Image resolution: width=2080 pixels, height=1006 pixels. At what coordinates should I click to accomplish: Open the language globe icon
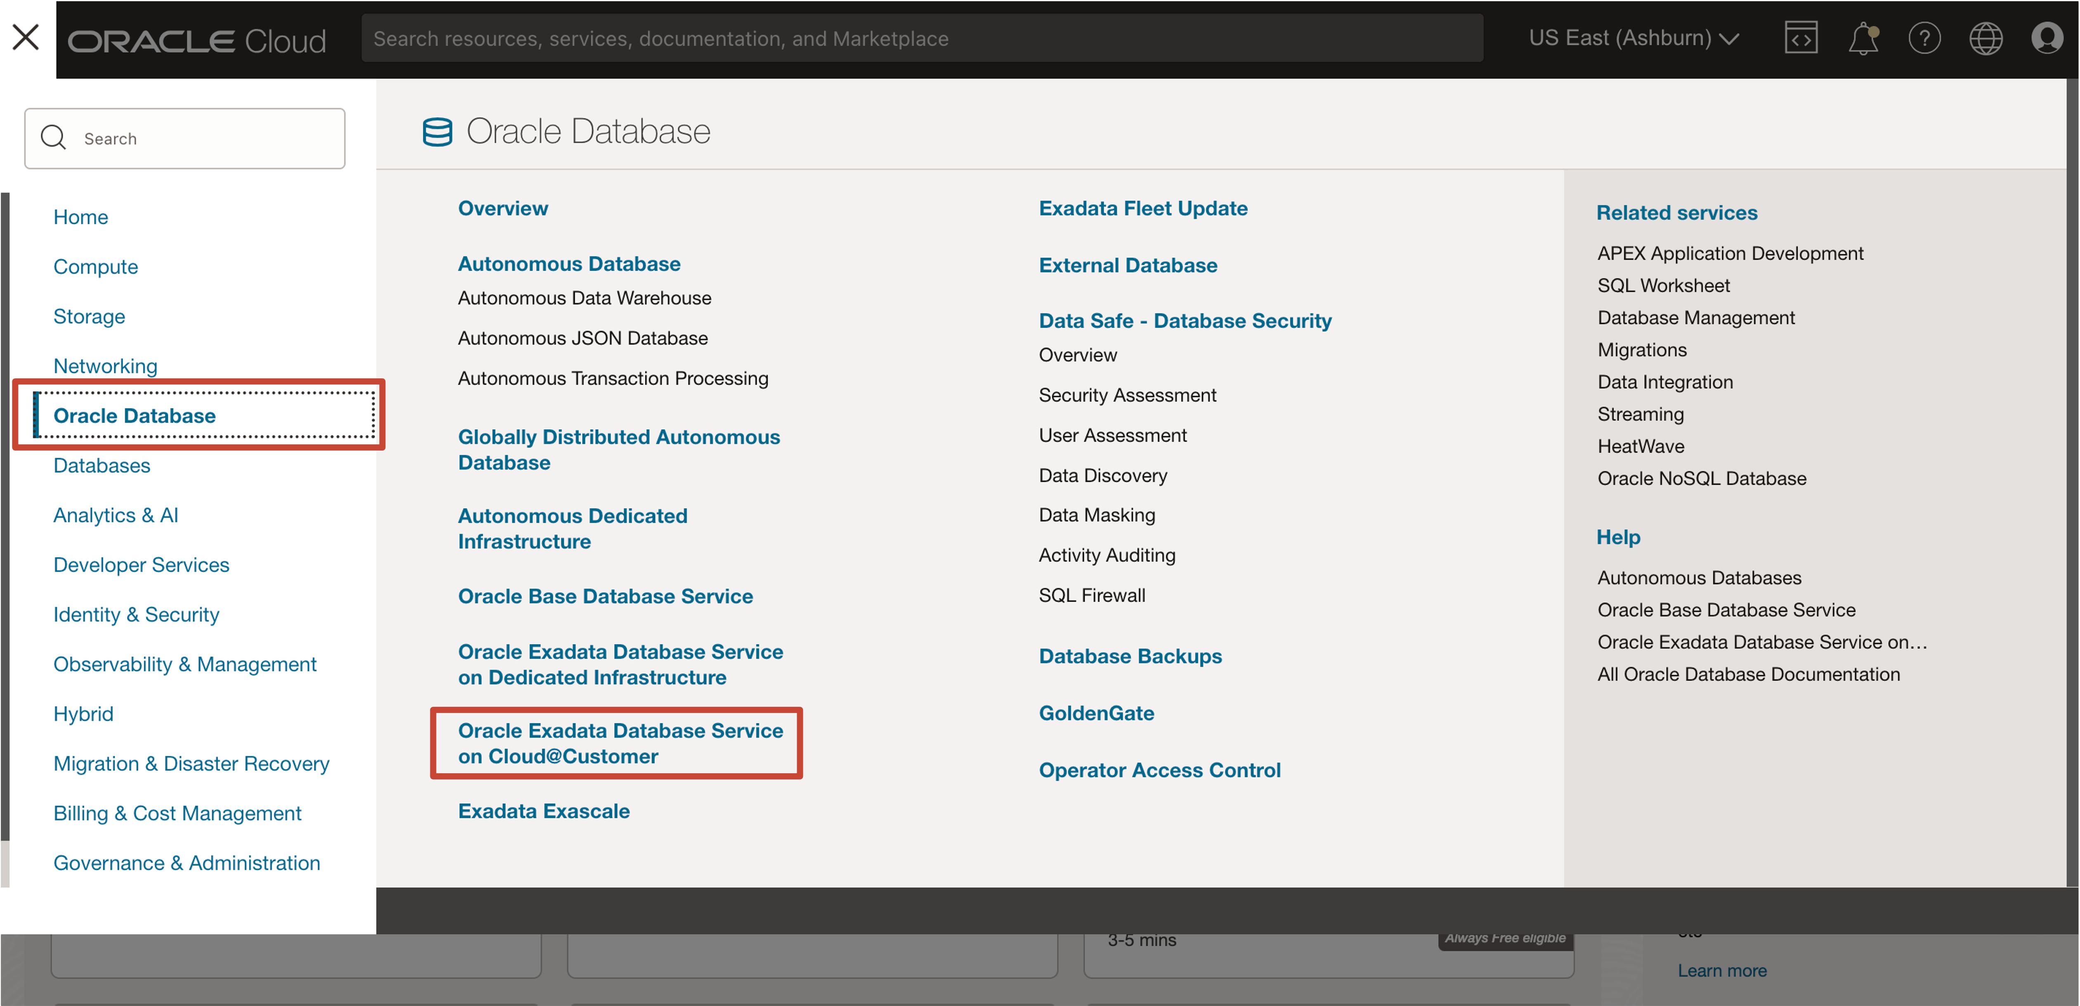pyautogui.click(x=1986, y=38)
